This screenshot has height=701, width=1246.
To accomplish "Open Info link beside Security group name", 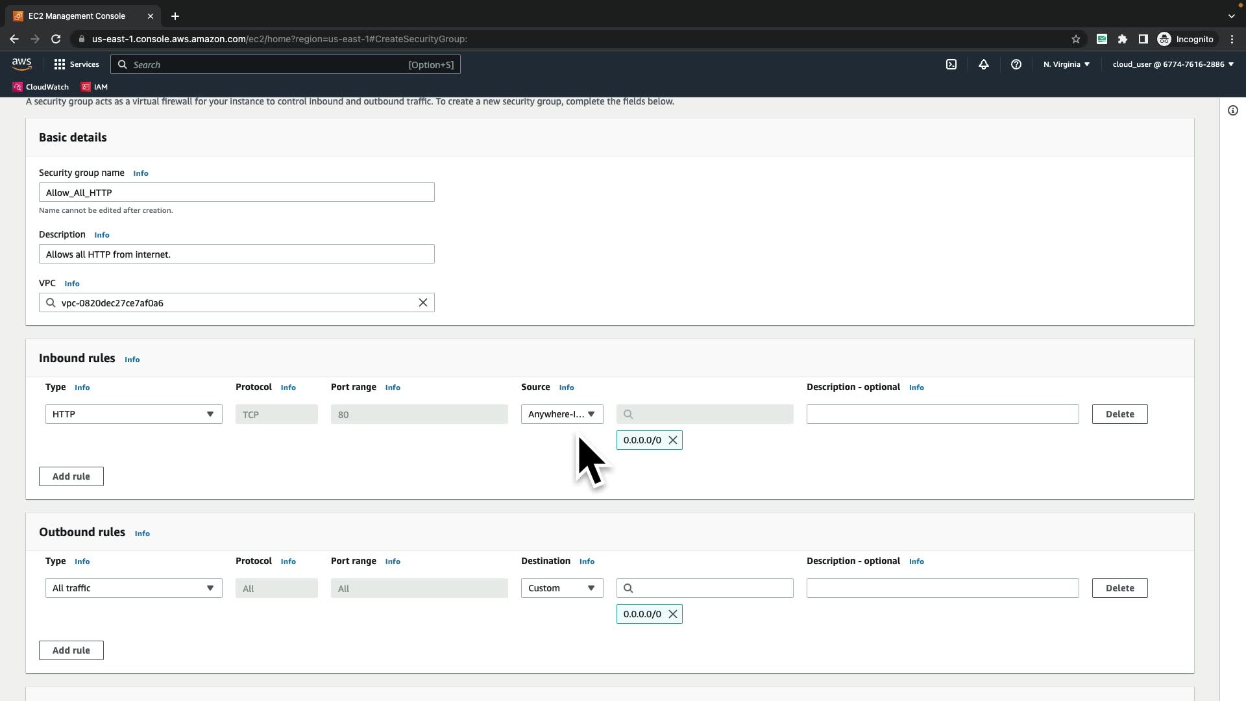I will [141, 173].
